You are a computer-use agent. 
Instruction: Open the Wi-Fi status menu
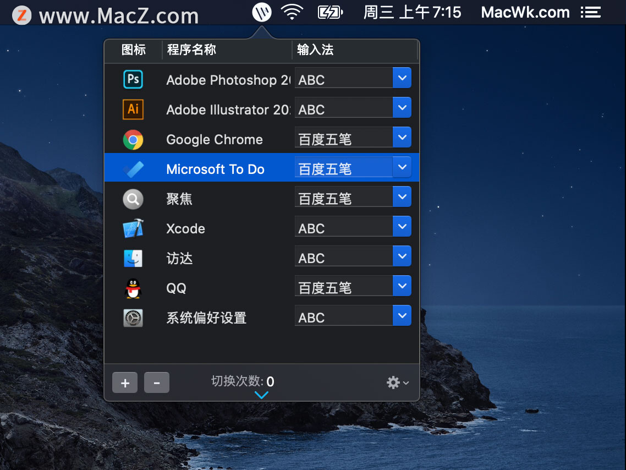292,12
